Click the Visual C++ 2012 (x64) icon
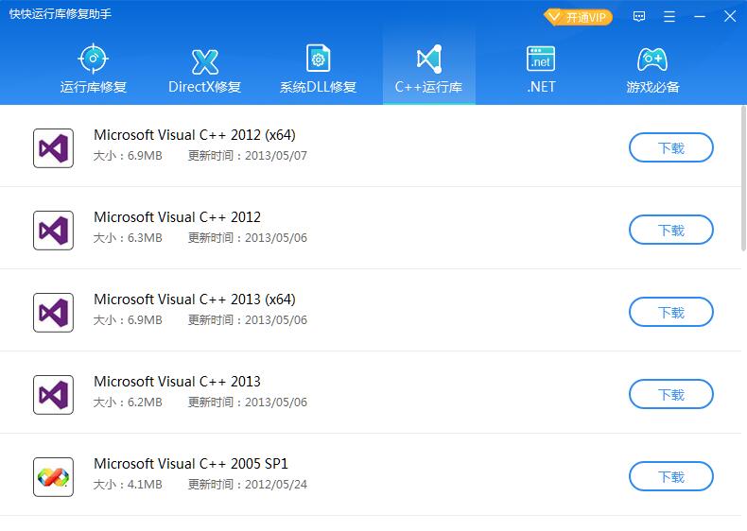This screenshot has width=747, height=531. pyautogui.click(x=53, y=148)
